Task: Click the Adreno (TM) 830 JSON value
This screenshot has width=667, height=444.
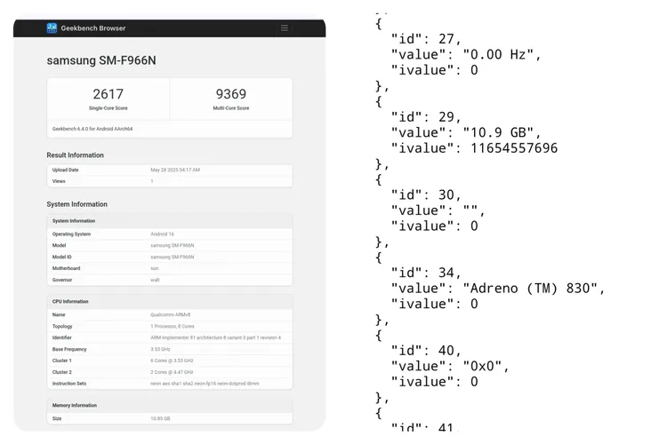Action: click(534, 288)
